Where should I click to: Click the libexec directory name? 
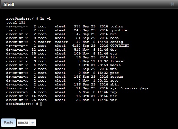(x=118, y=61)
